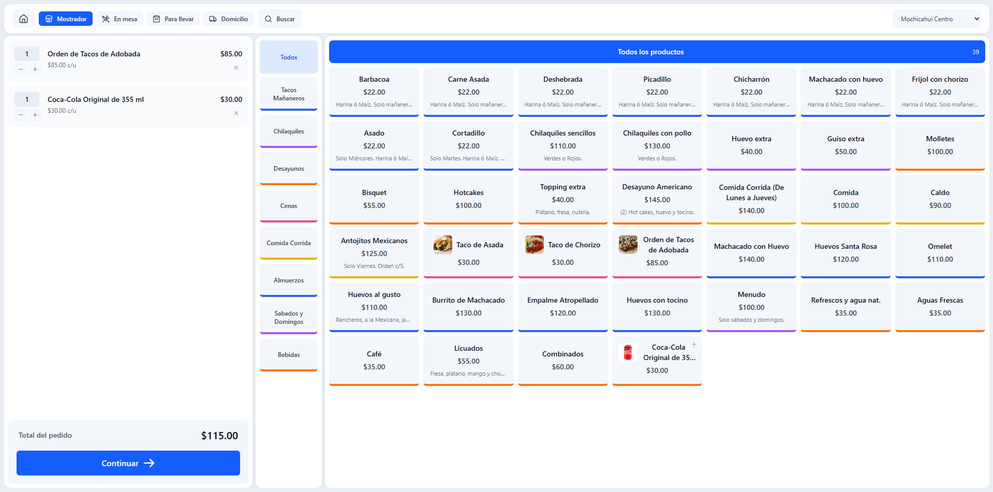This screenshot has height=492, width=993.
Task: Add Barbacoa taco to the order
Action: (x=374, y=92)
